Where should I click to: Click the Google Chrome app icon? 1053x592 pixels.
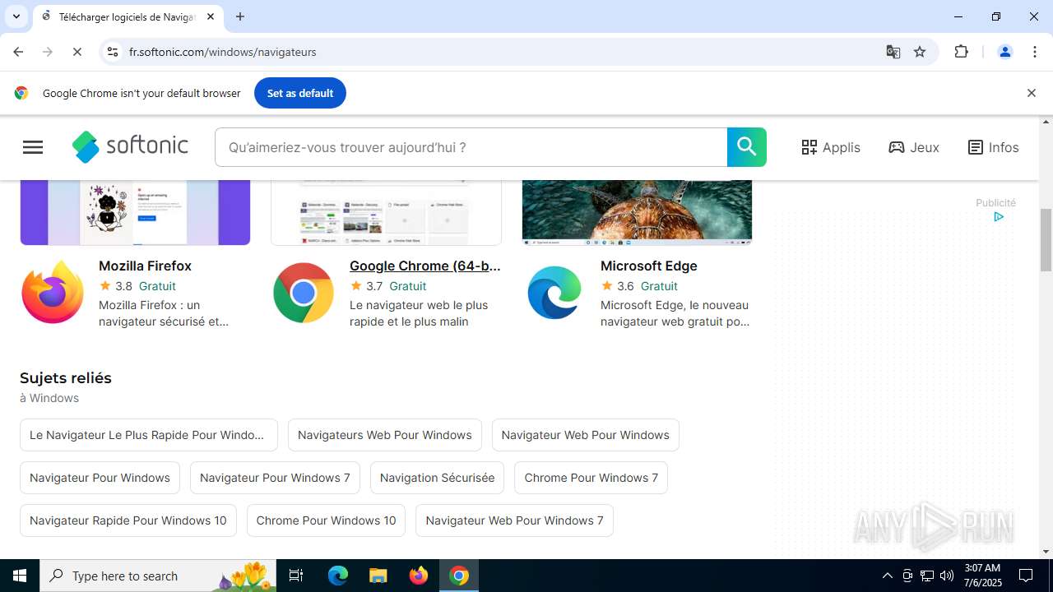click(x=304, y=293)
